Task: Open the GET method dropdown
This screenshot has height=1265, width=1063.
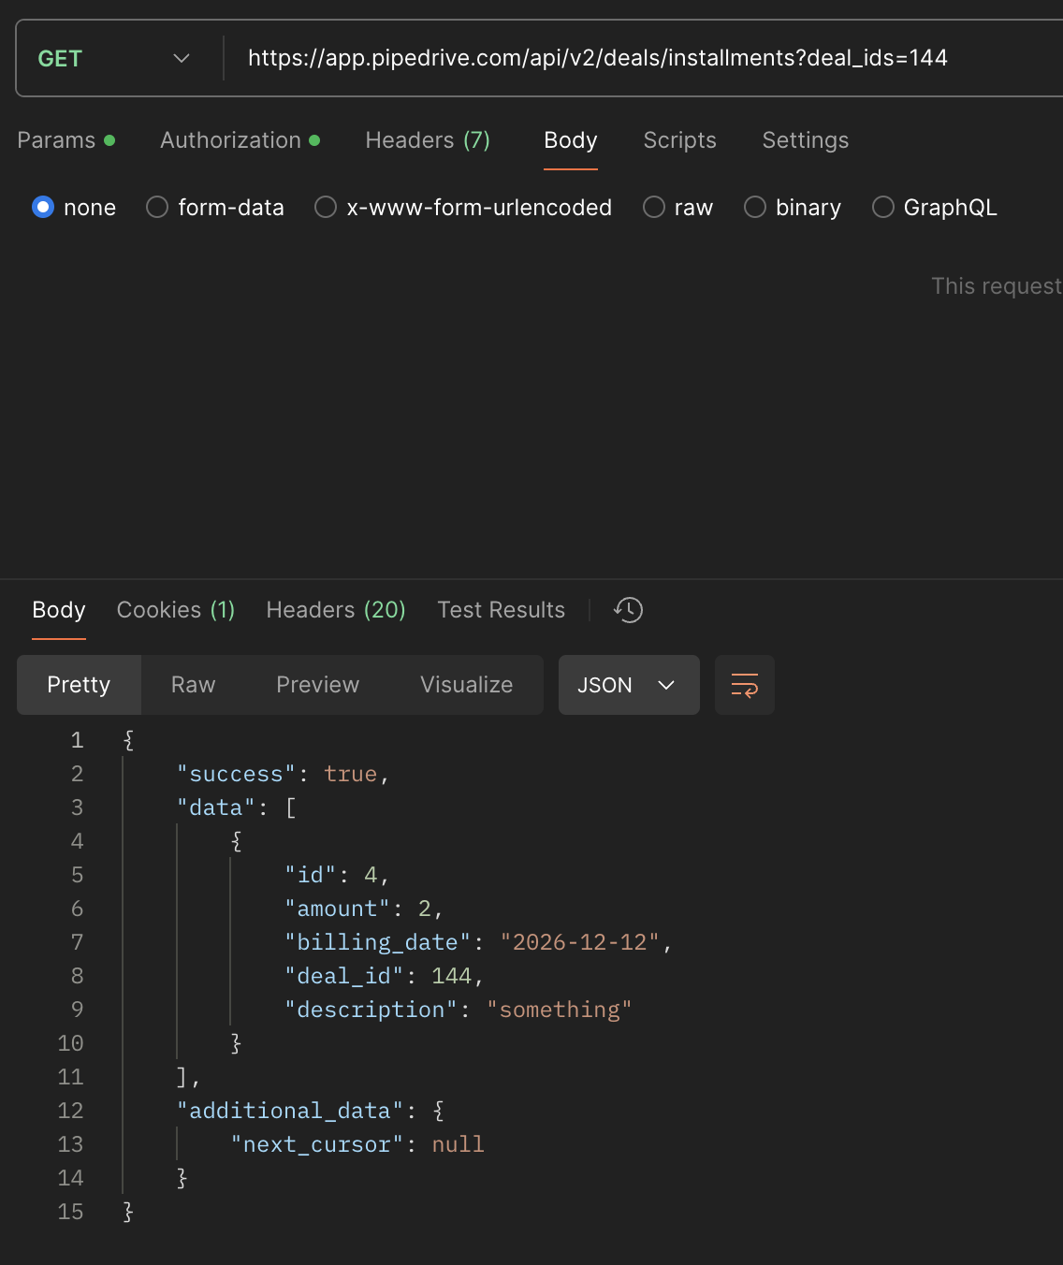Action: [x=114, y=58]
